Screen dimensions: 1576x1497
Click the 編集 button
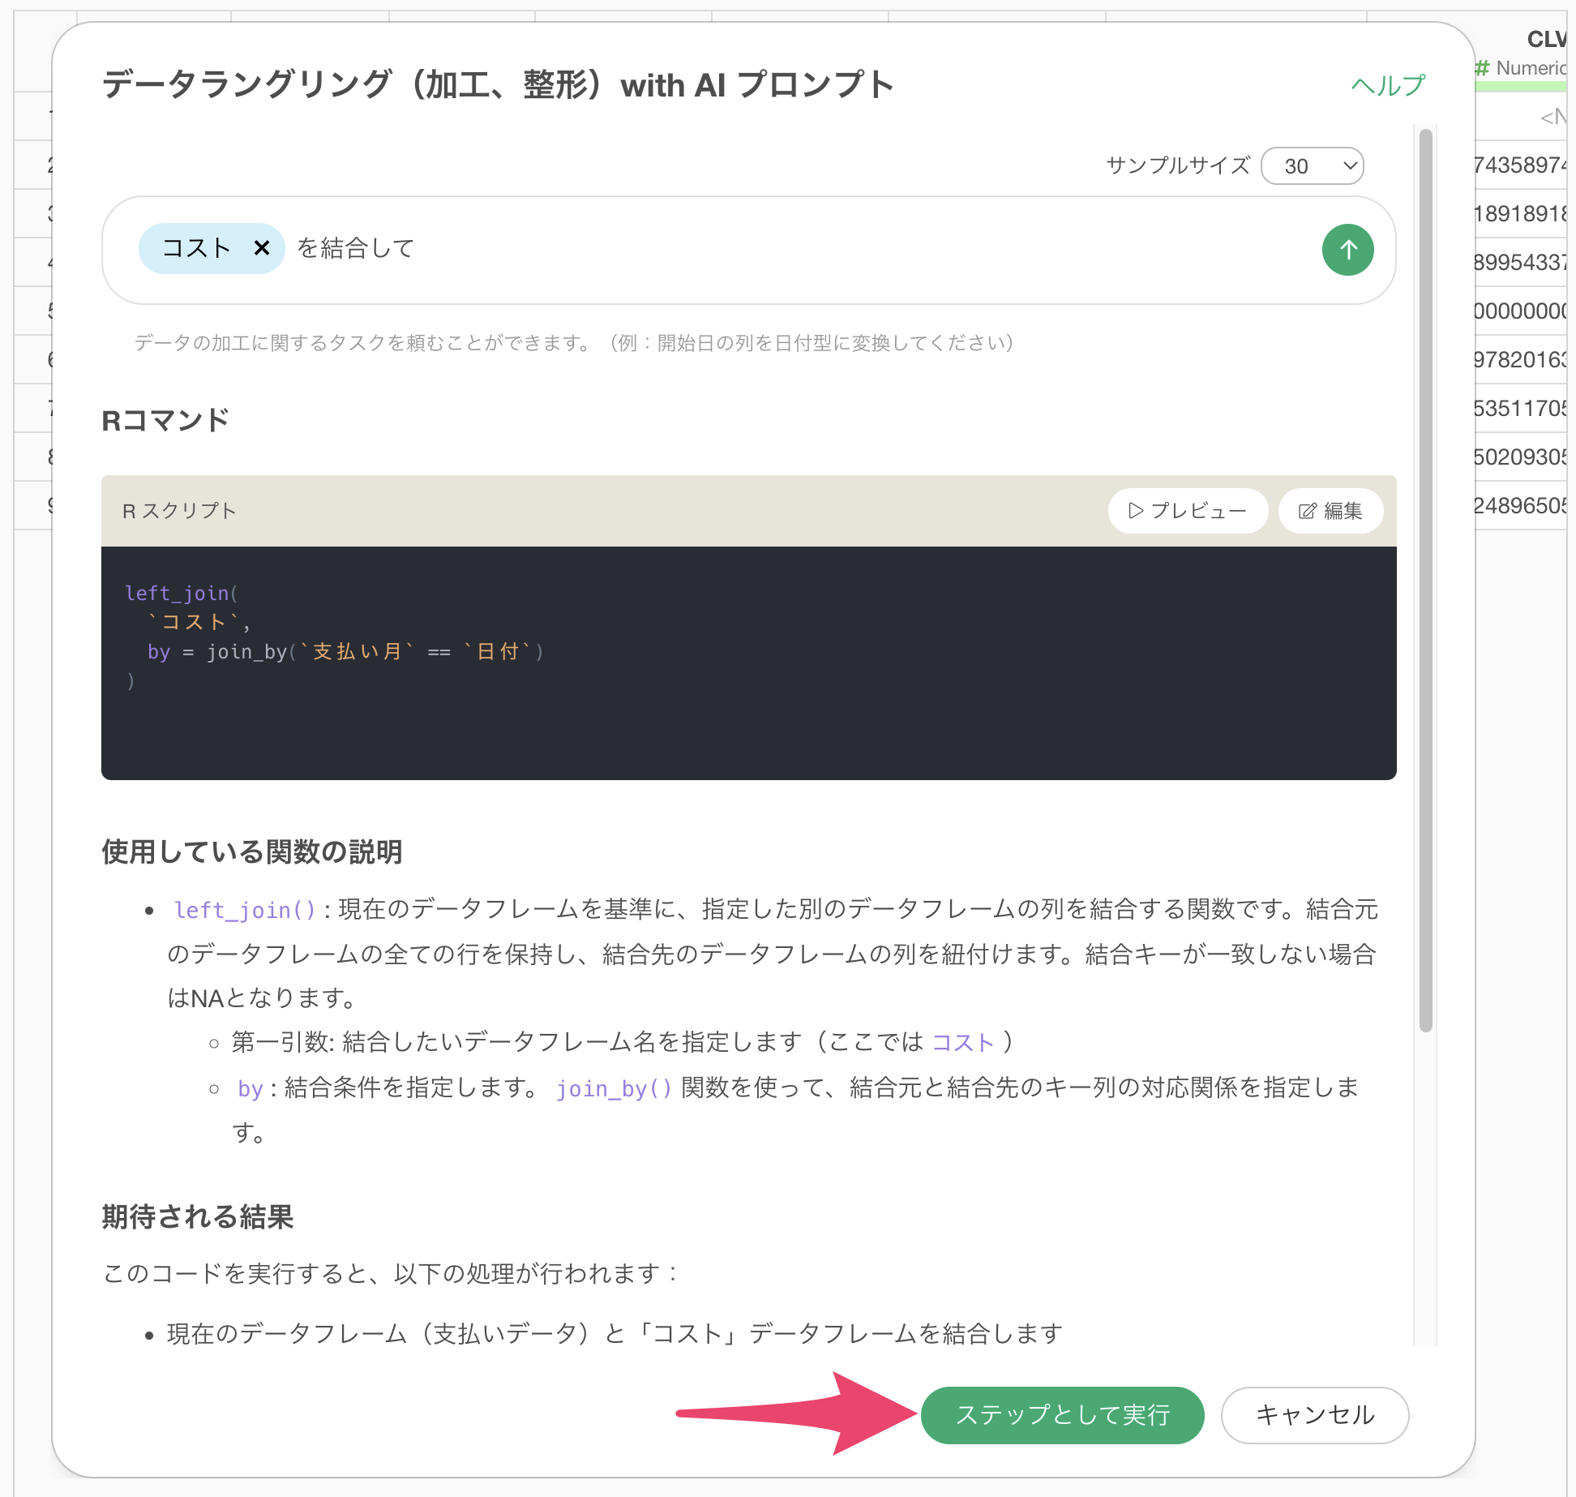(1330, 510)
